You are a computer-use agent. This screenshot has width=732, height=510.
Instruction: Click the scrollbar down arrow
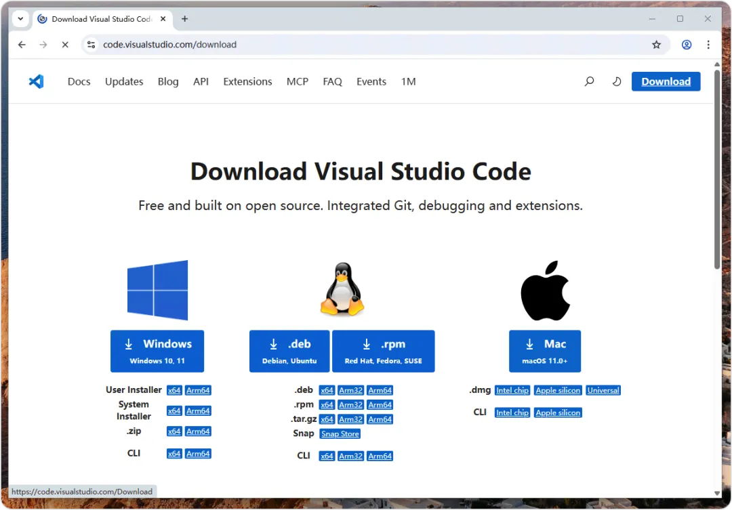pyautogui.click(x=717, y=493)
